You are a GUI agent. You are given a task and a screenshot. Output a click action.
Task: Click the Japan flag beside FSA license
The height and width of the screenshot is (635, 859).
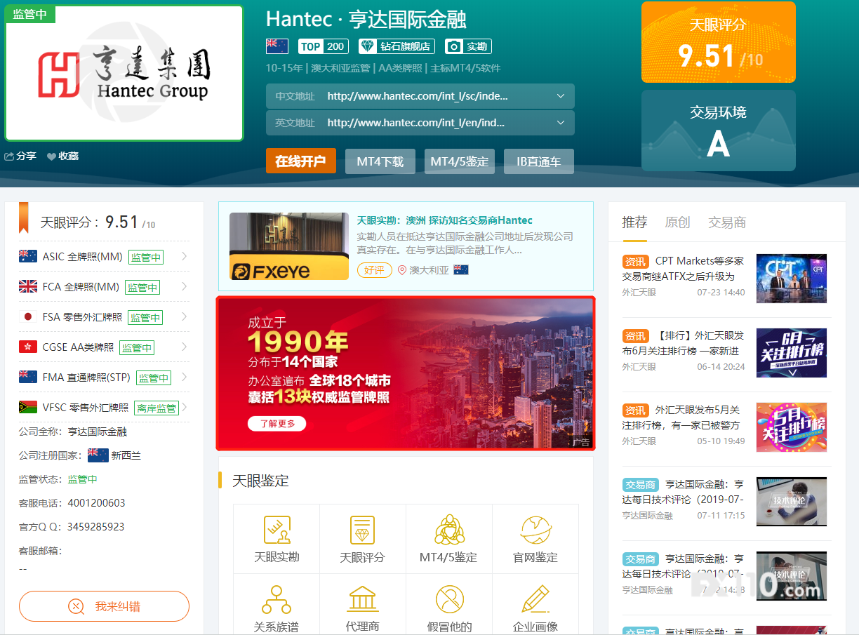coord(28,316)
